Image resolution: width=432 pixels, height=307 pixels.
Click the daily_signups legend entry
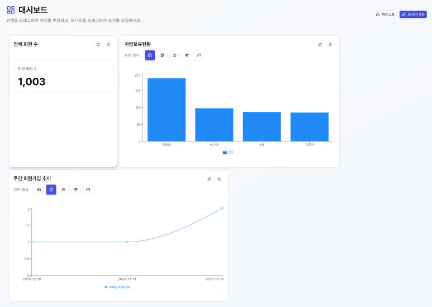click(x=117, y=287)
